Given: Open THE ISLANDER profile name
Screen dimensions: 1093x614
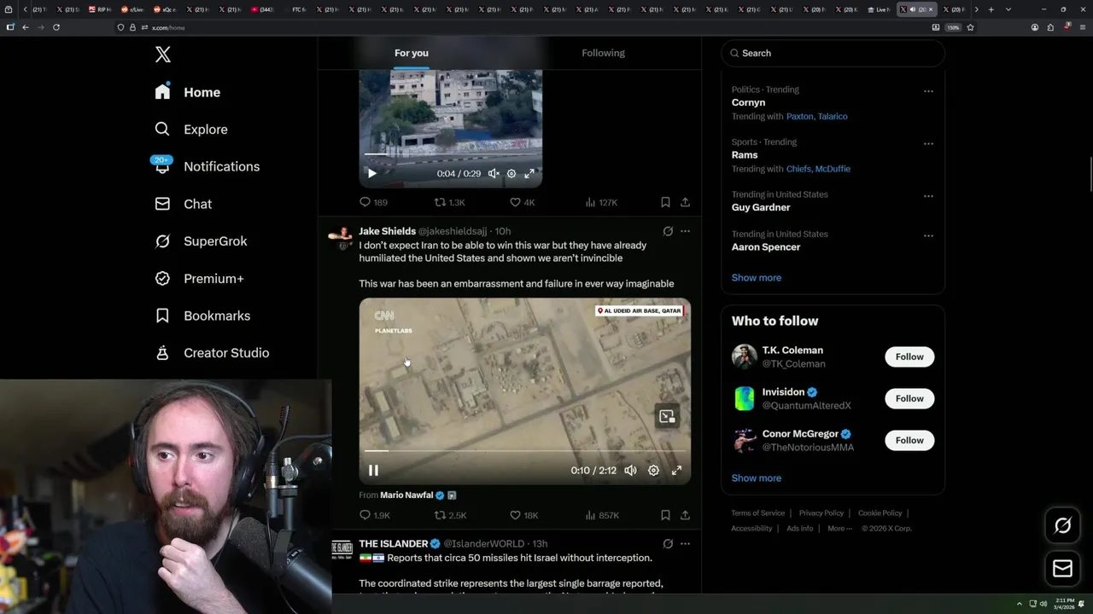Looking at the screenshot, I should coord(393,543).
